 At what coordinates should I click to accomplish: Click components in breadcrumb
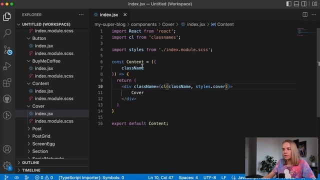143,24
